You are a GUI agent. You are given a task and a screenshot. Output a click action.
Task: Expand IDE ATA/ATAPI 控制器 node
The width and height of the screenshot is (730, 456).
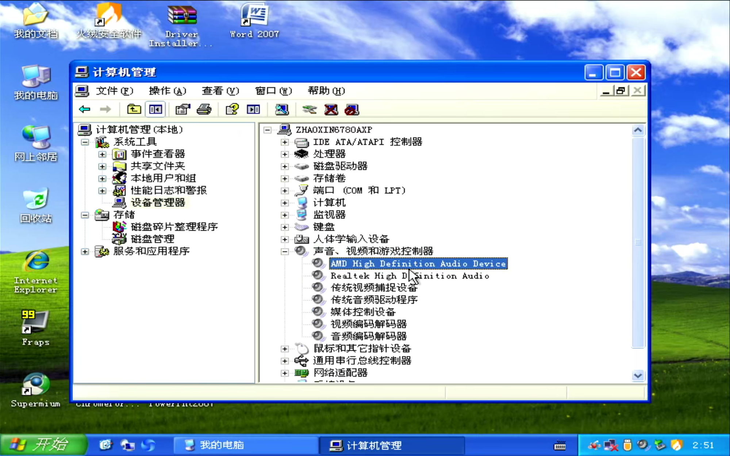click(285, 142)
